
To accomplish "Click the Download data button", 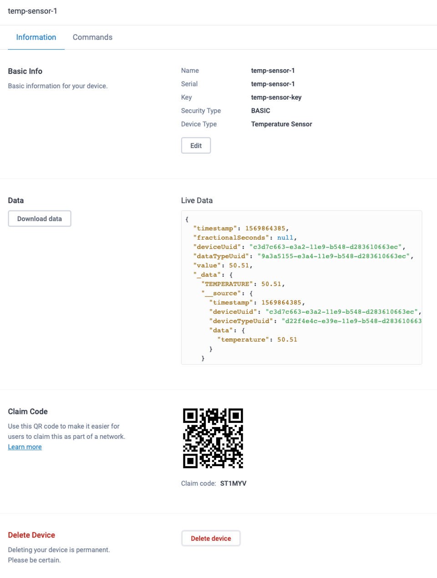I will point(40,219).
